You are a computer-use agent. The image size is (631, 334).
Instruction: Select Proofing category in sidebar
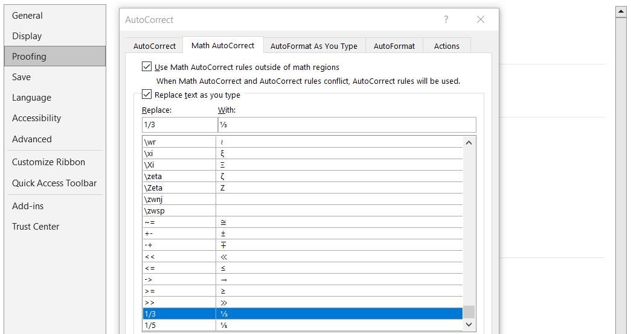pos(55,56)
